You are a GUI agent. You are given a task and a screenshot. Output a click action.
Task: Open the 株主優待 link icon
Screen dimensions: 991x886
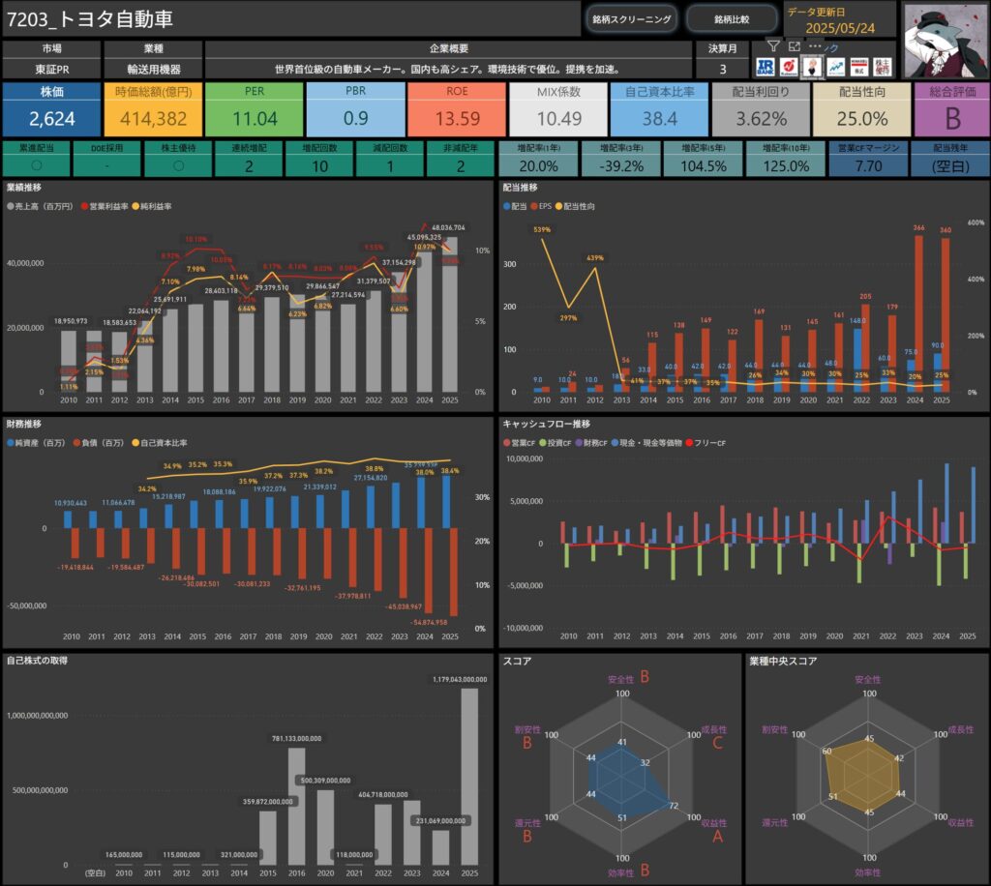coord(883,67)
